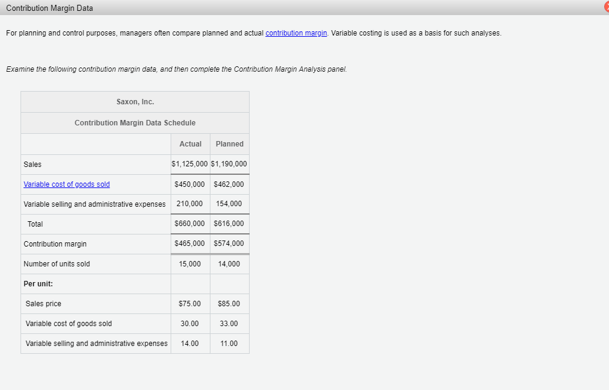The image size is (609, 390).
Task: Select the Actual column header
Action: (190, 143)
